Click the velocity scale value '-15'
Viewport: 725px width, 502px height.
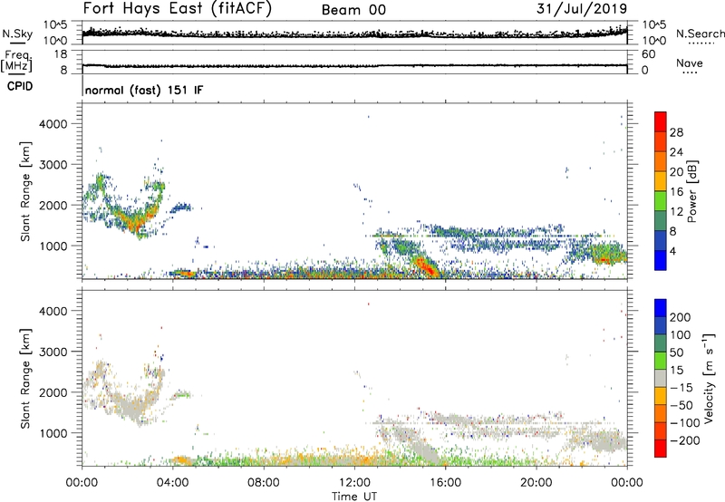(681, 387)
